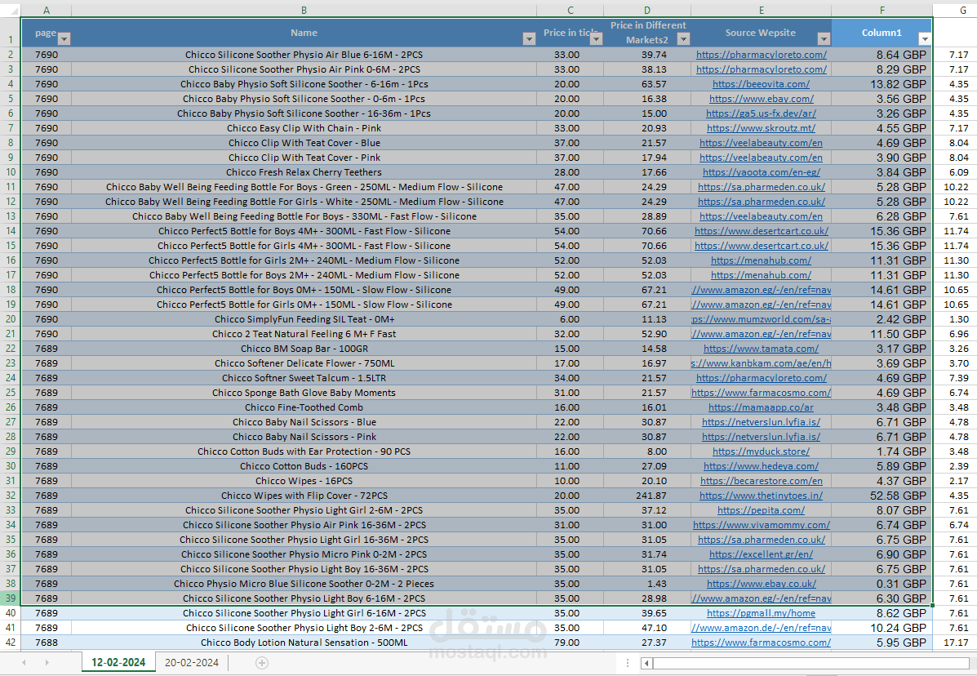Open the filter dropdown on the Price in ticket column
The width and height of the screenshot is (977, 676).
(x=596, y=39)
